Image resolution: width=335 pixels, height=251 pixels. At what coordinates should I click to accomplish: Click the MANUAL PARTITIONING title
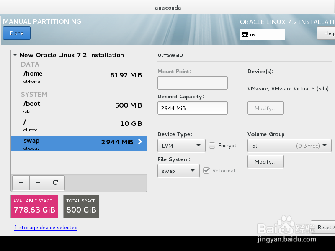pos(42,22)
